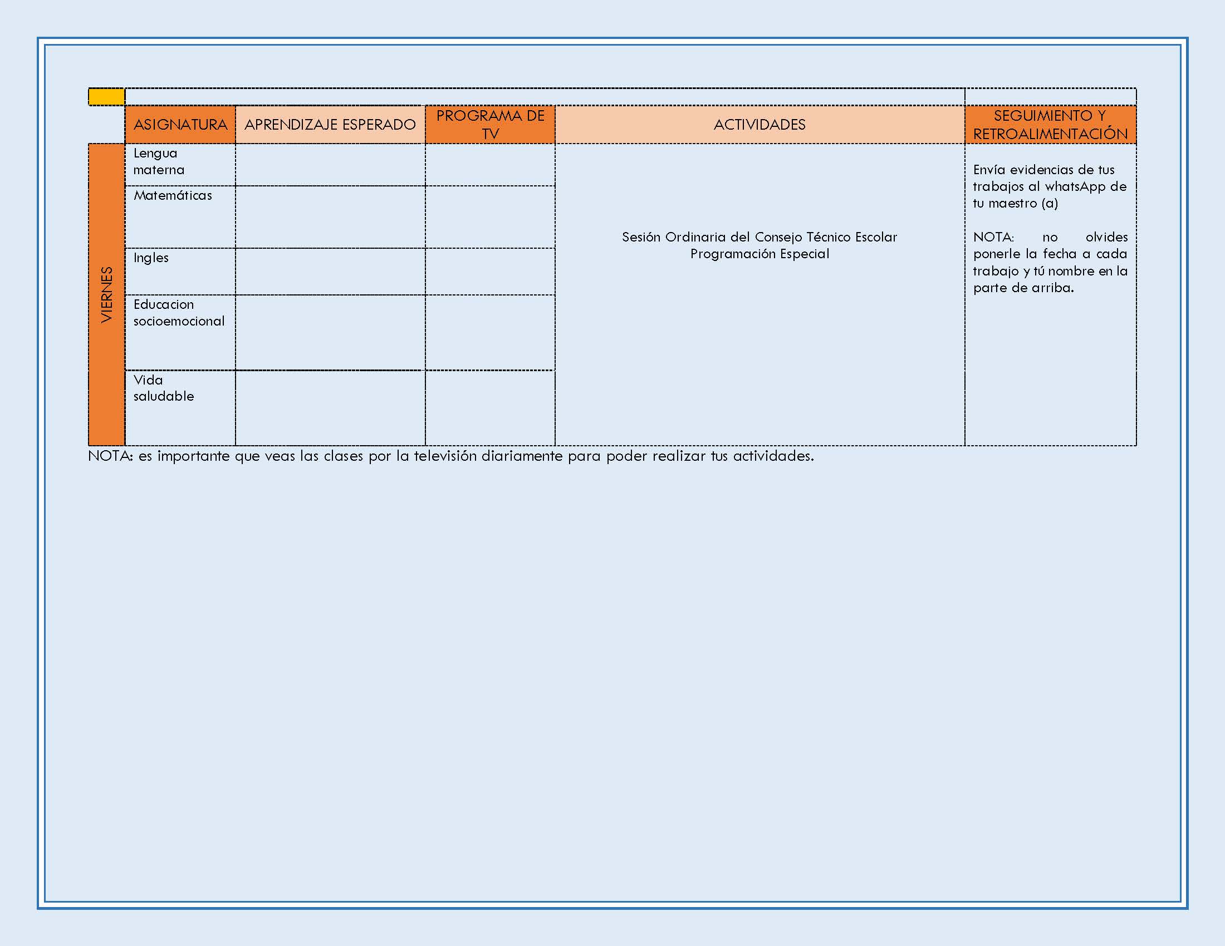Select the Vida saludable subject cell

point(180,408)
